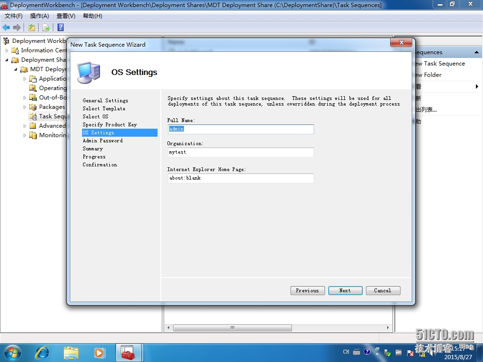
Task: Expand the Applications tree node
Action: point(25,79)
